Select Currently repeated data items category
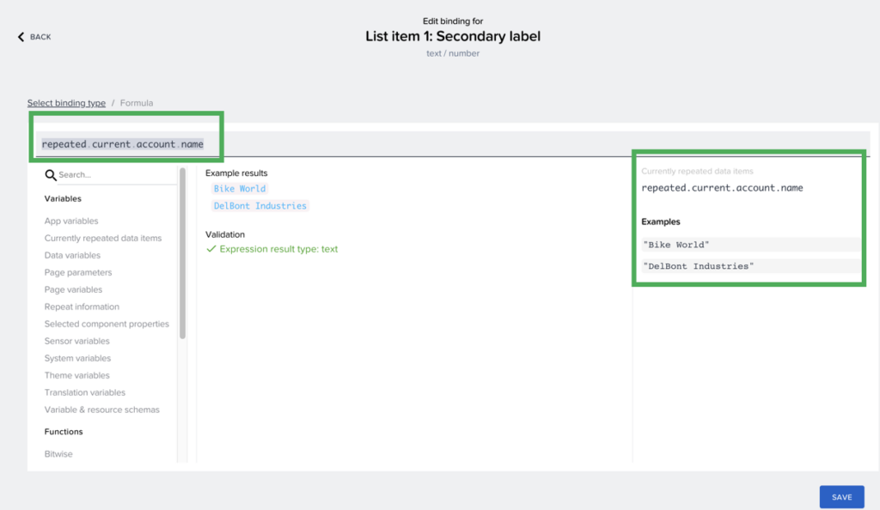Image resolution: width=880 pixels, height=510 pixels. tap(103, 238)
